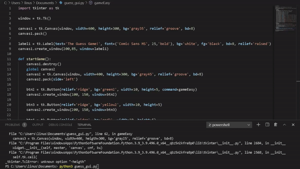Image resolution: width=300 pixels, height=169 pixels.
Task: Click 'yellow2' string on line 20
Action: click(x=109, y=105)
